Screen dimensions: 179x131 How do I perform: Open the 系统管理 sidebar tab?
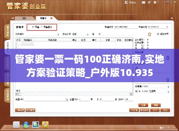tap(8, 95)
